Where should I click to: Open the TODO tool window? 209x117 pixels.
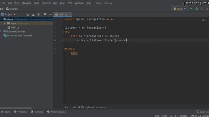coord(6,112)
